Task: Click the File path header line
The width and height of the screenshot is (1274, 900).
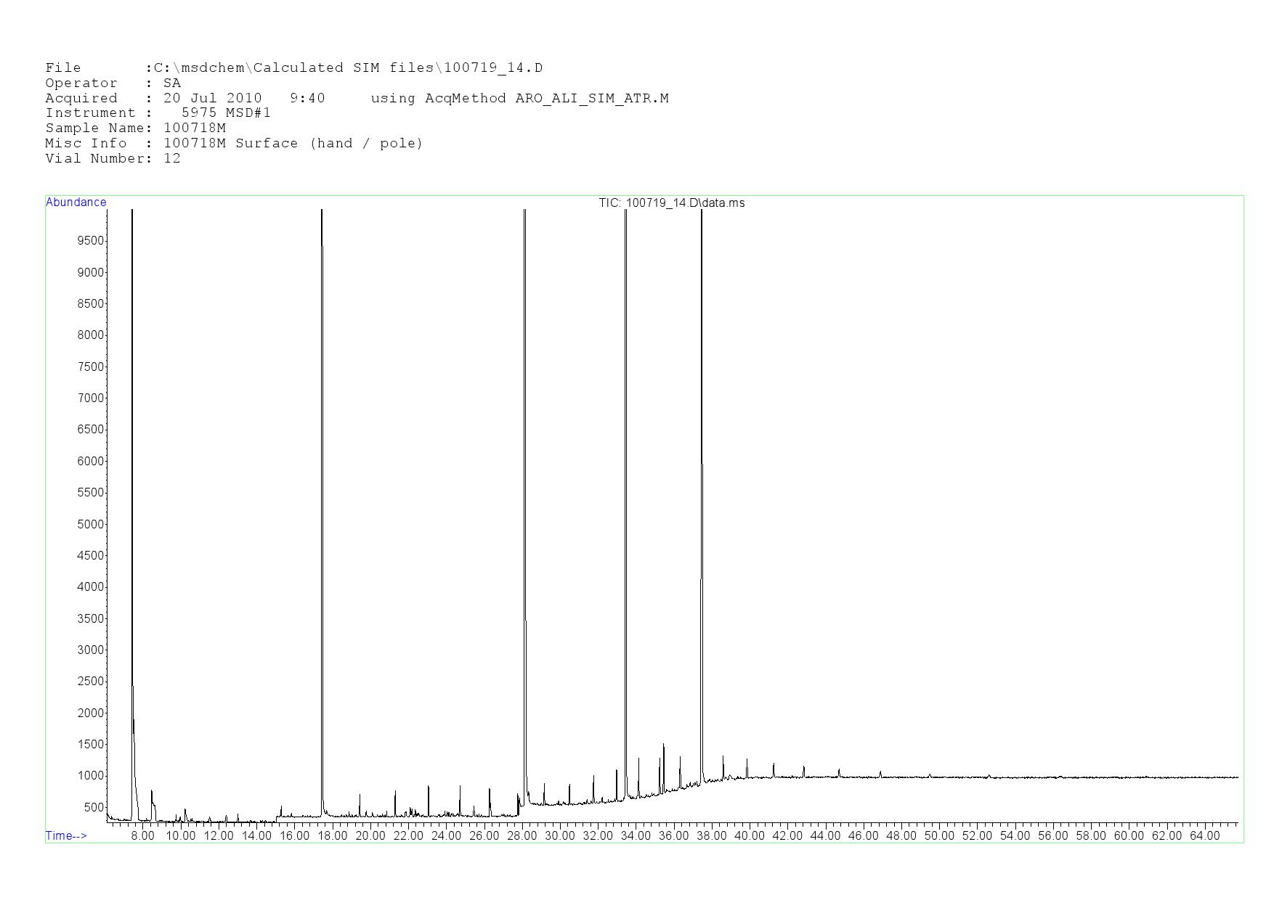Action: pyautogui.click(x=293, y=68)
